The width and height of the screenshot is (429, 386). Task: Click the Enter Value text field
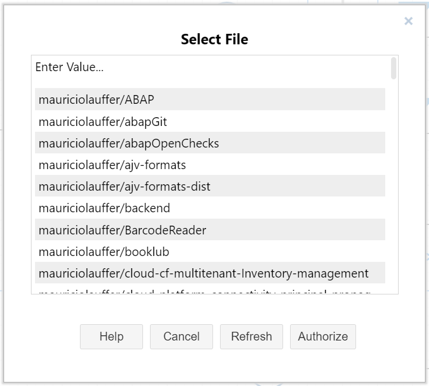coord(210,67)
